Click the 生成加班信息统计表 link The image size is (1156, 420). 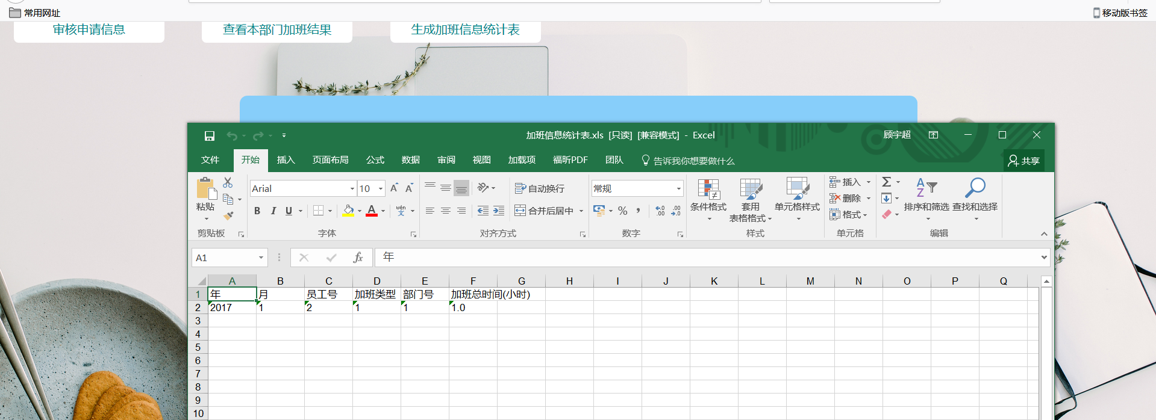pyautogui.click(x=465, y=30)
